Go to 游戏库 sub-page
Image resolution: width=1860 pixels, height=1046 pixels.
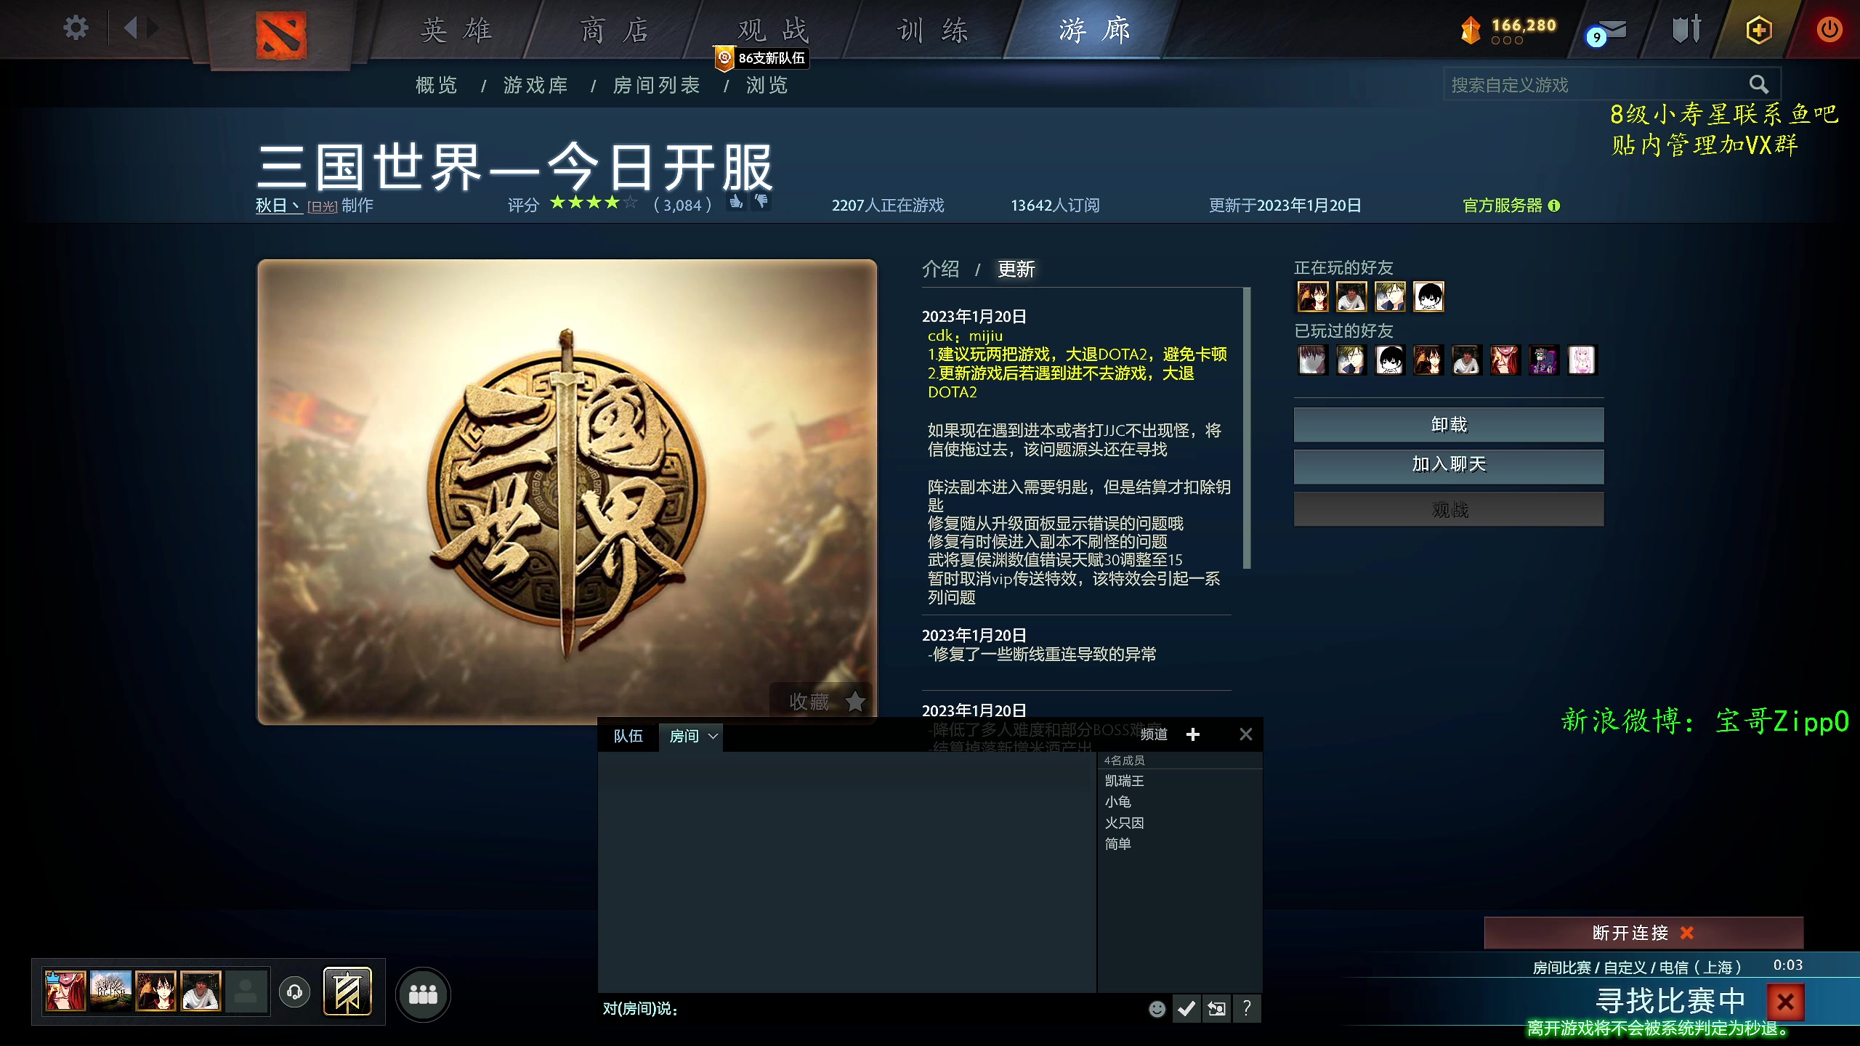[x=536, y=86]
